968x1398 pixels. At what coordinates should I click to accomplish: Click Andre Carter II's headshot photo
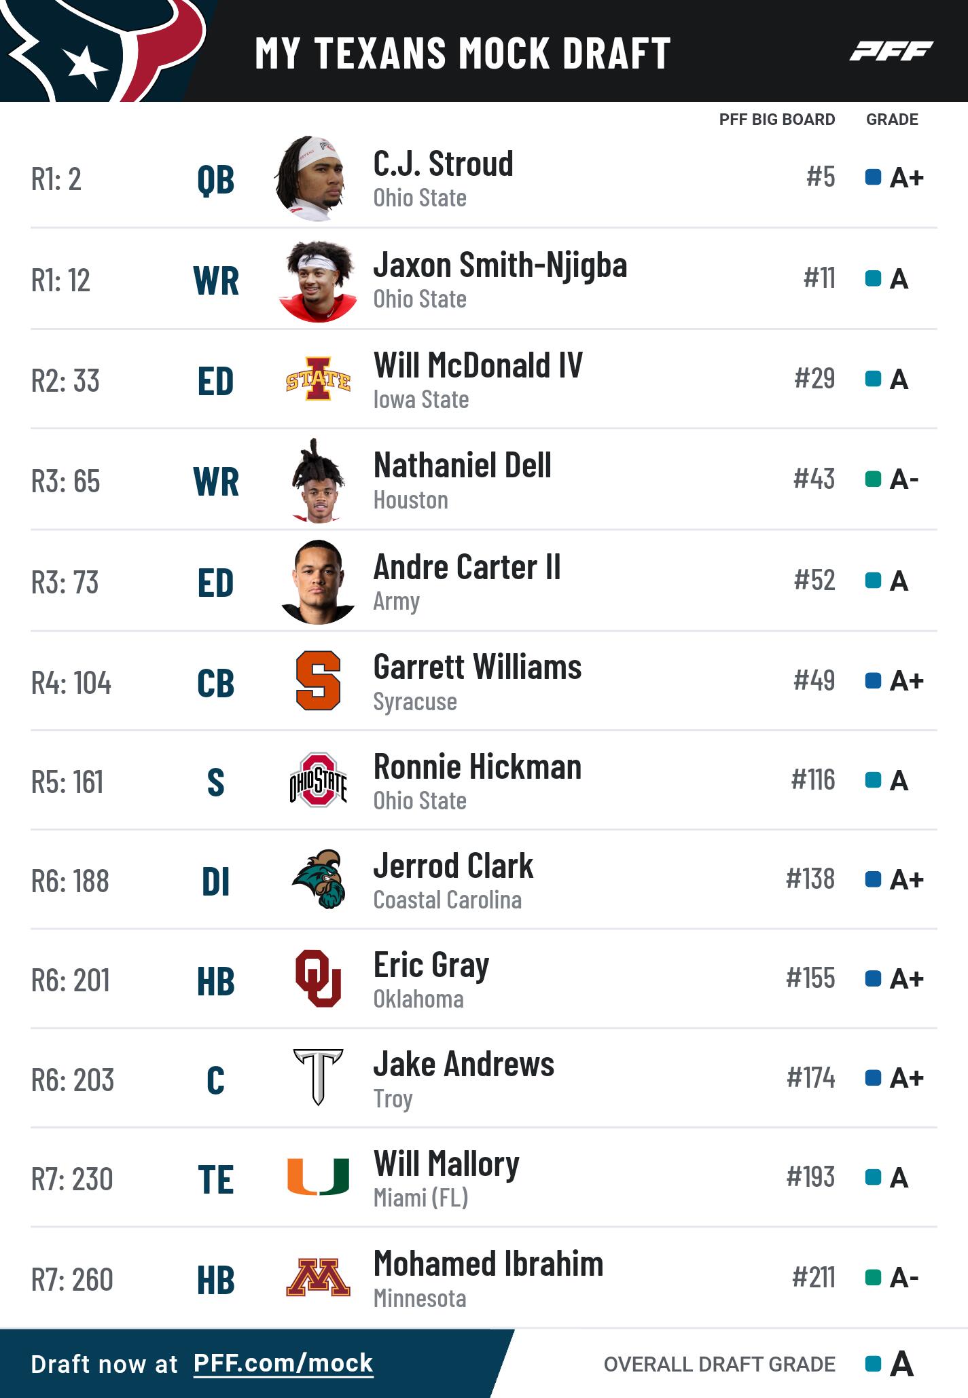317,582
